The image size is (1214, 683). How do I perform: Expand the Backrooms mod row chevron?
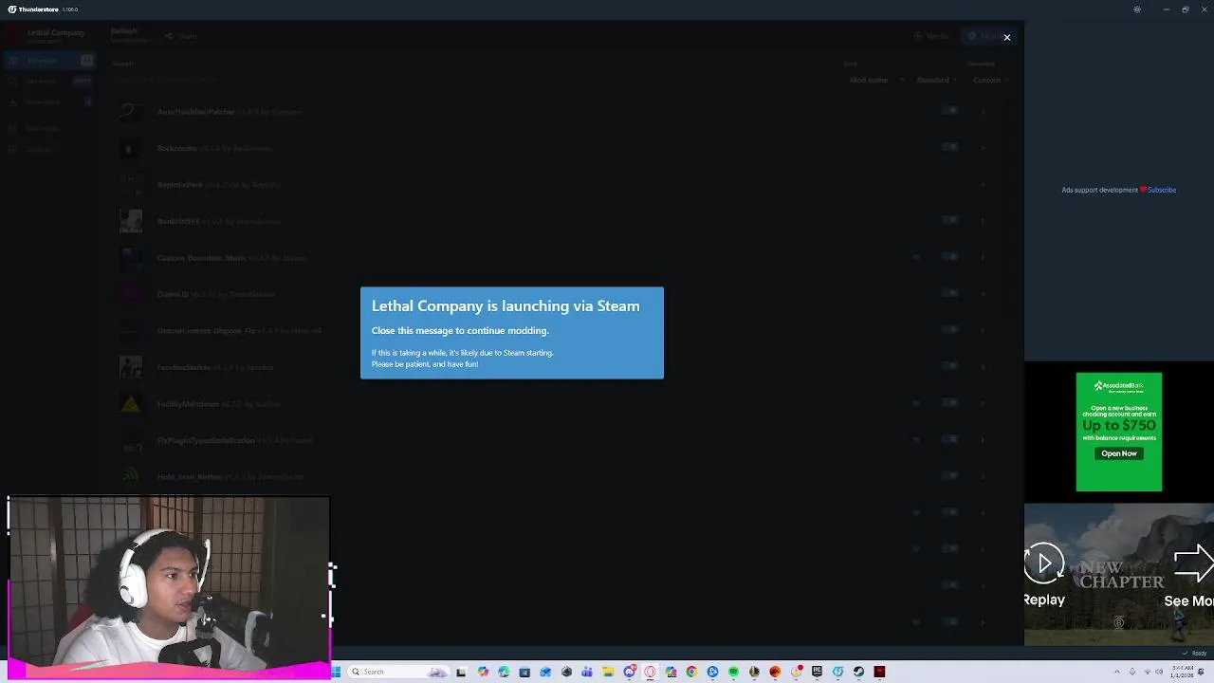coord(984,148)
